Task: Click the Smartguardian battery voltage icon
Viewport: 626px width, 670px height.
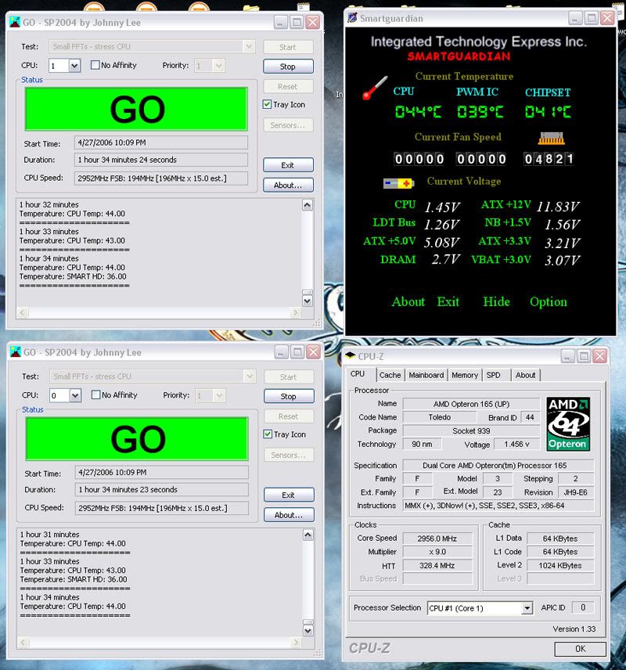Action: click(398, 183)
